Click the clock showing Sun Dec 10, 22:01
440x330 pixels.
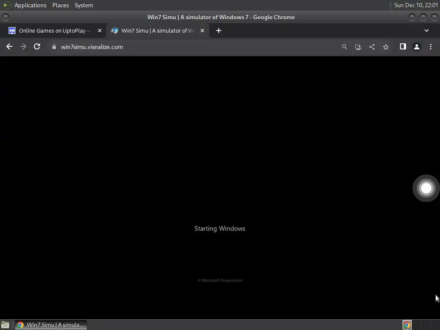pos(416,5)
